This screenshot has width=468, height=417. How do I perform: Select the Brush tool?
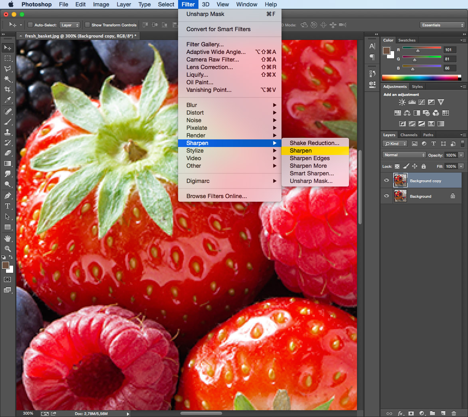(x=8, y=122)
